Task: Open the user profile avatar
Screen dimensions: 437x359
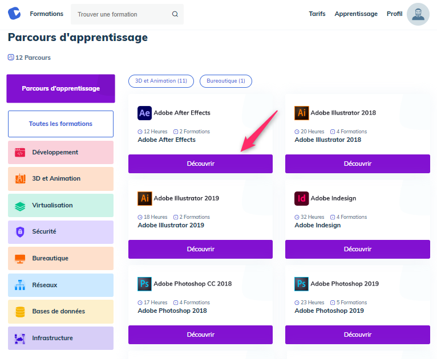Action: click(418, 14)
